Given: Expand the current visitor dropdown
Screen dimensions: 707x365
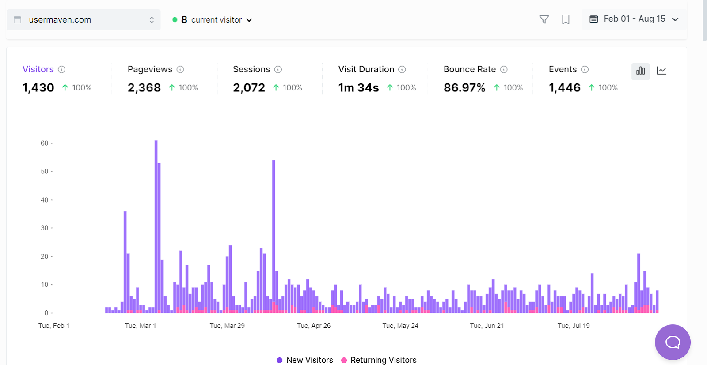Looking at the screenshot, I should coord(212,20).
